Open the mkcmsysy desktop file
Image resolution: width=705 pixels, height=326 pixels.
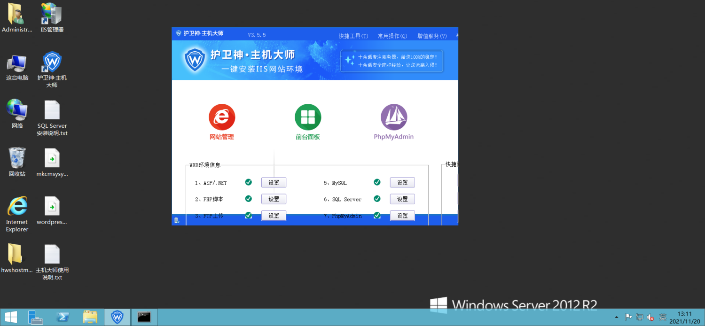[52, 163]
